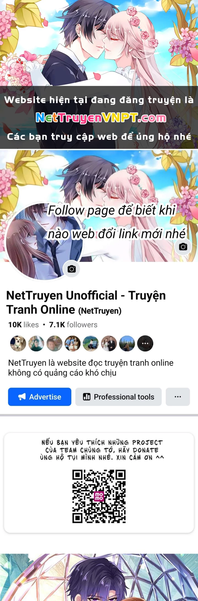Click the chart icon on Professional tools
198x601 pixels.
pos(87,397)
